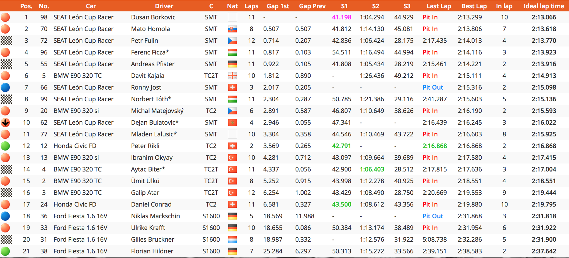569x258 pixels.
Task: Click the Car column header
Action: coord(91,6)
